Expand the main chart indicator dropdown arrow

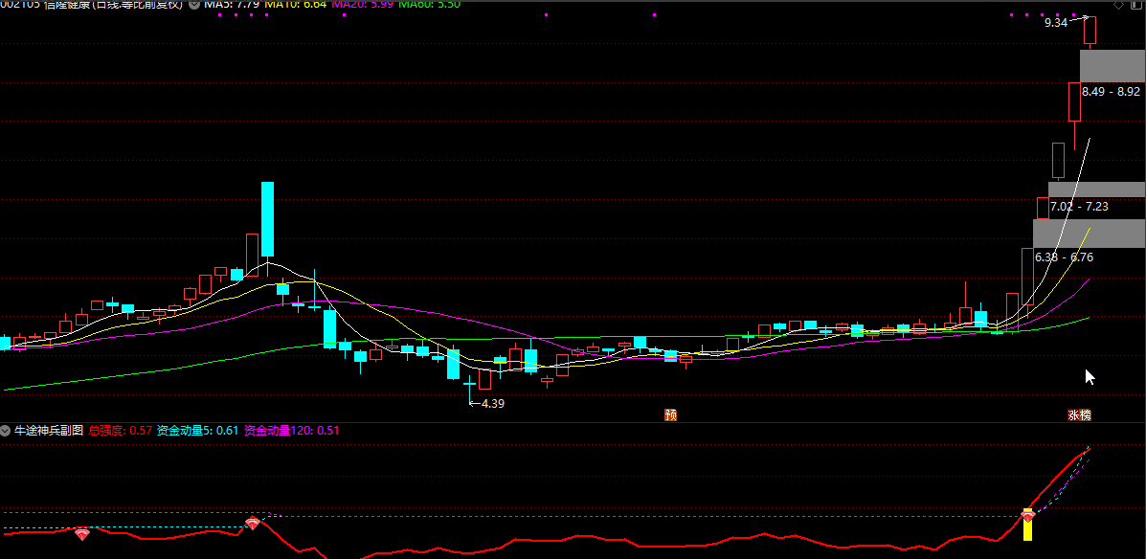pyautogui.click(x=195, y=5)
